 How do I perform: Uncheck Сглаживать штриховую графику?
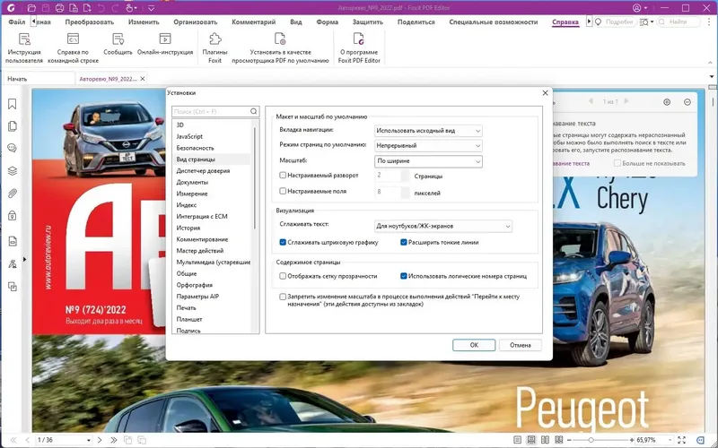pyautogui.click(x=283, y=242)
